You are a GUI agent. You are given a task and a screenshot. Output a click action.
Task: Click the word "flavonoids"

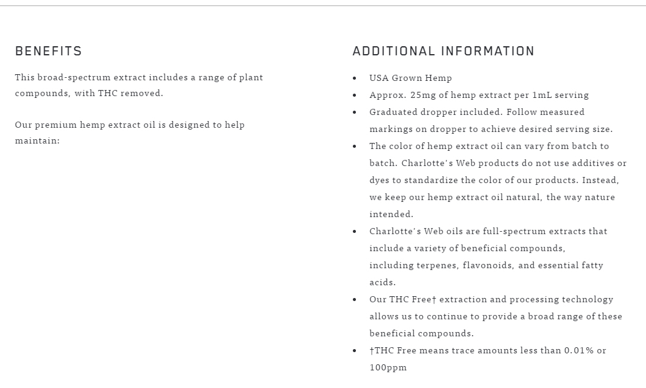click(x=488, y=265)
